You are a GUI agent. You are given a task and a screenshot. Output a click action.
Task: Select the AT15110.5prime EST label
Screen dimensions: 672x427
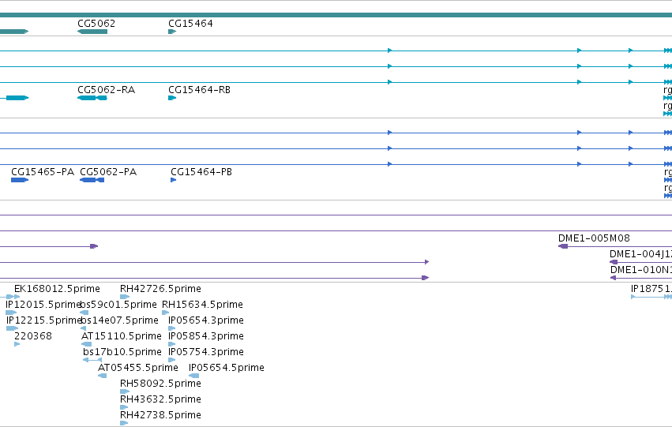tap(122, 336)
